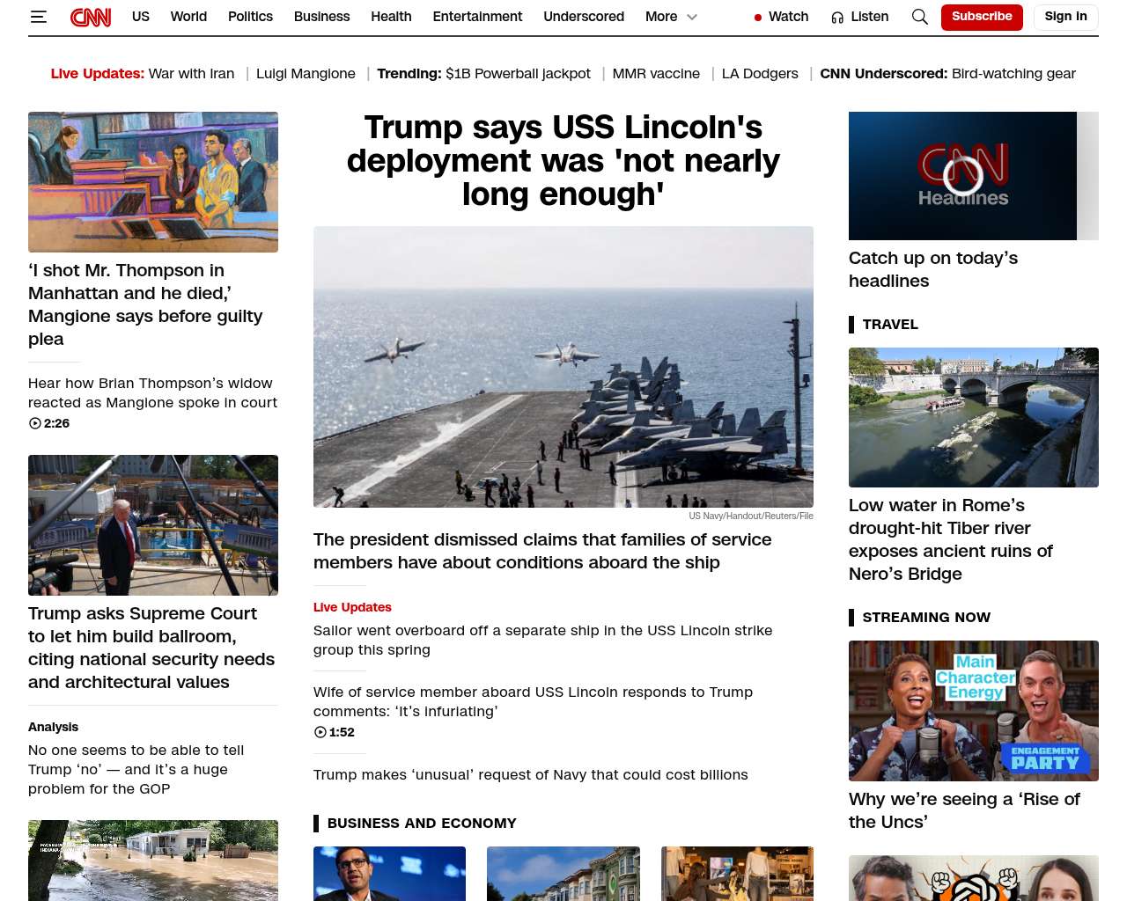The image size is (1127, 901).
Task: Open the president dismissed claims subheadline
Action: pos(542,552)
